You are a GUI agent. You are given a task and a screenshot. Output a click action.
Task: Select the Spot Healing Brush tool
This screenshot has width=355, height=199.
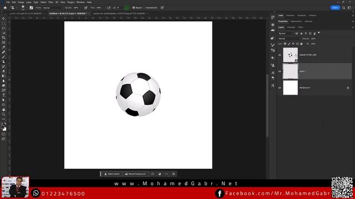coord(3,52)
